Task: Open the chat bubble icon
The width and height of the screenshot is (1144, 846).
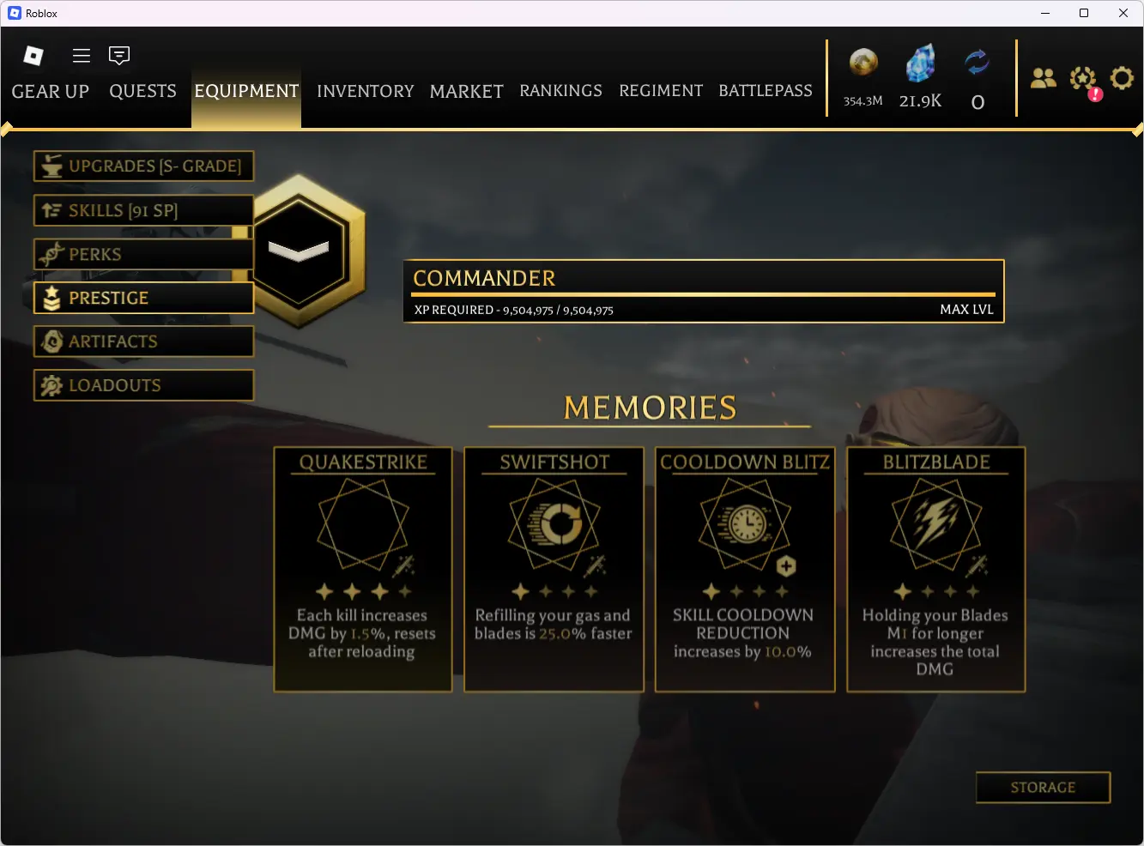Action: [119, 56]
